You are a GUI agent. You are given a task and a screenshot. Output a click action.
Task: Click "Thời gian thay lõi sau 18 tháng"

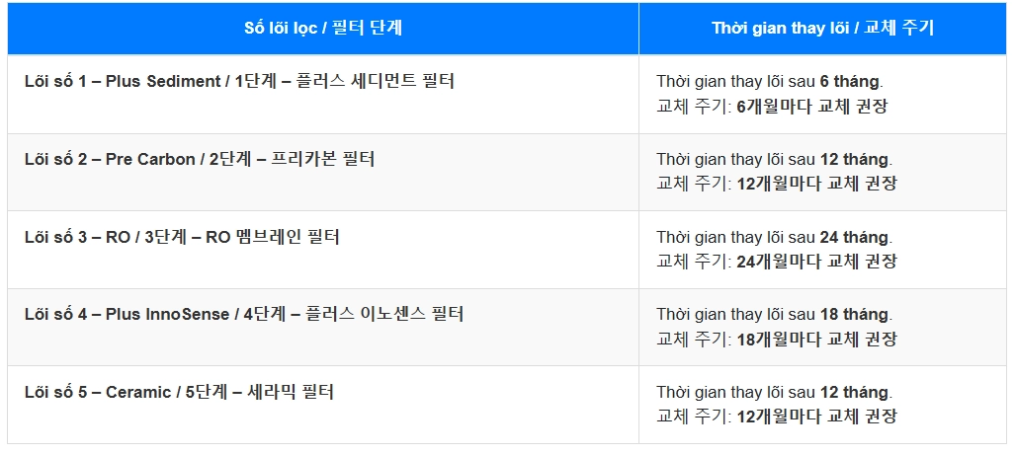[x=773, y=314]
